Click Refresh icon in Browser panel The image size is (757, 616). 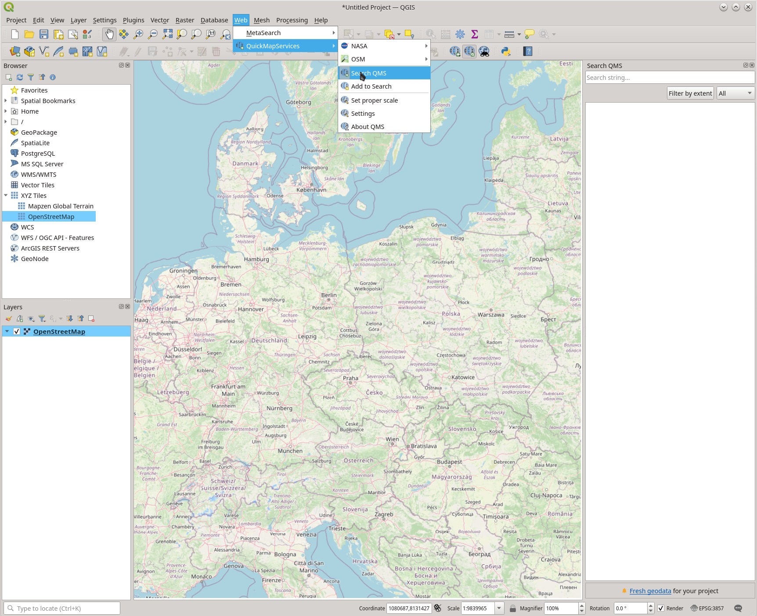pos(20,77)
